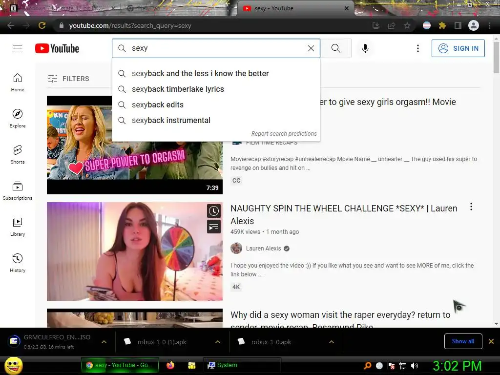Screen dimensions: 500x375
Task: Click the site lock icon
Action: 62,25
